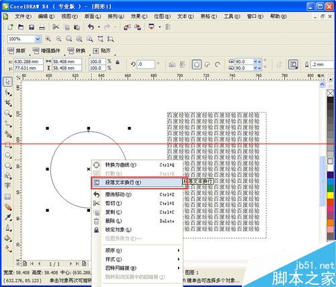This screenshot has width=336, height=287.
Task: Choose 撤消移动(U) in context menu
Action: click(x=137, y=194)
